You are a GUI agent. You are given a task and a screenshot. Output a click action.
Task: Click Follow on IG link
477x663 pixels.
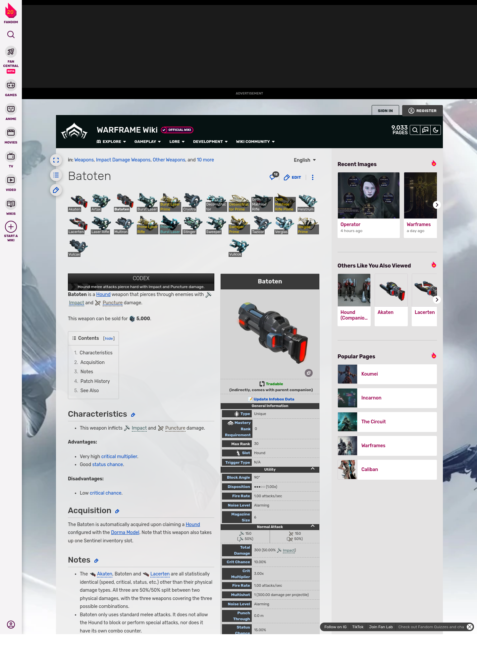tap(335, 627)
